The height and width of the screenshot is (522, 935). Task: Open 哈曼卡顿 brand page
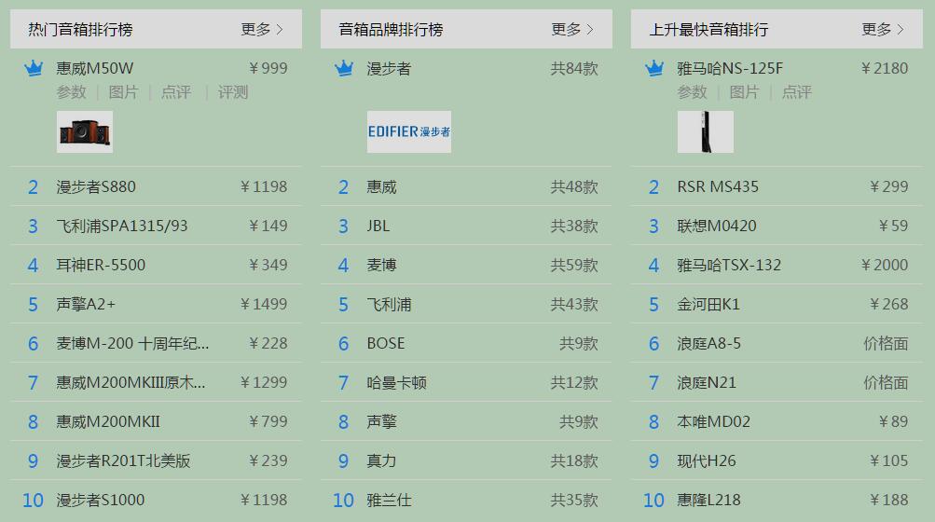pos(396,382)
